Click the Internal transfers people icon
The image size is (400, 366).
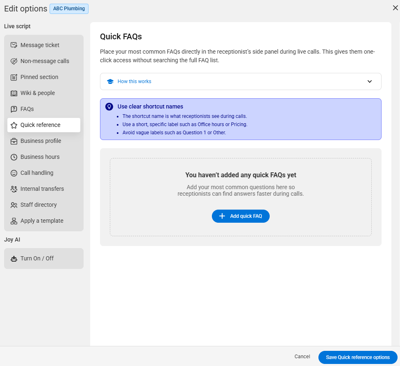[x=14, y=189]
